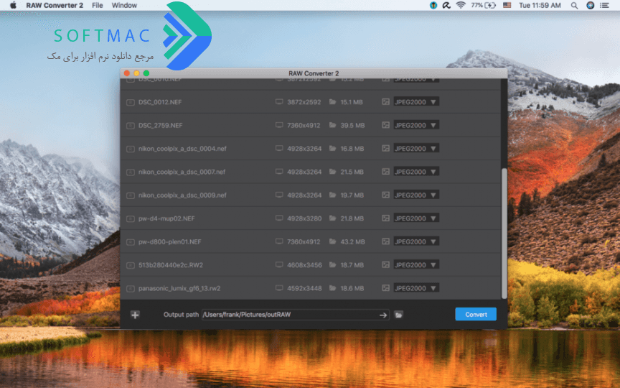
Task: Click the output format image icon in panasonic_lumix_gf6_13.rw2 row
Action: click(x=385, y=288)
